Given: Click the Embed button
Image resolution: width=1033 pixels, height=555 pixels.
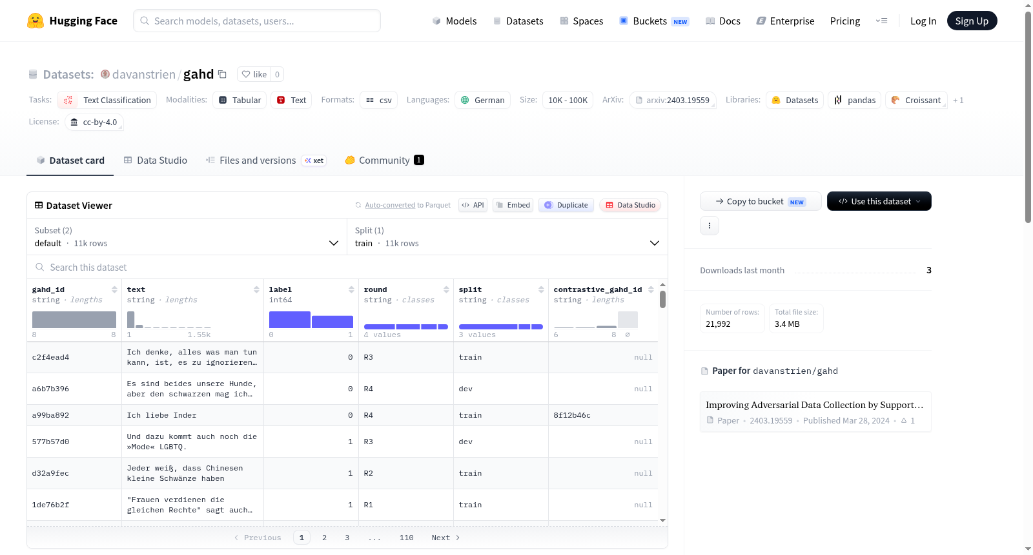Looking at the screenshot, I should 513,205.
